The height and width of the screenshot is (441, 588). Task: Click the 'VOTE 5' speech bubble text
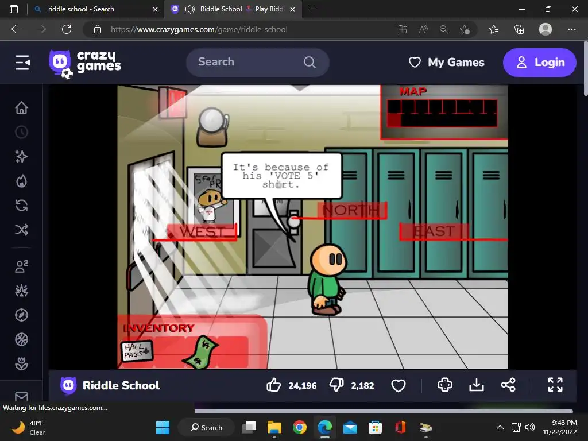281,176
